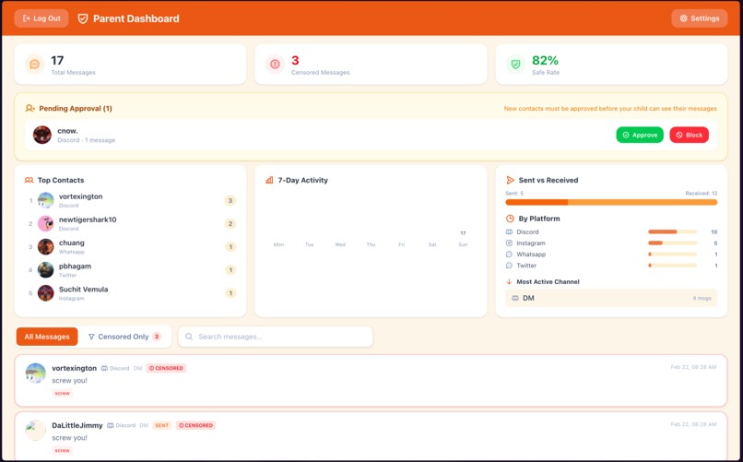Click the Censored Messages alert icon
The height and width of the screenshot is (462, 743).
[275, 64]
